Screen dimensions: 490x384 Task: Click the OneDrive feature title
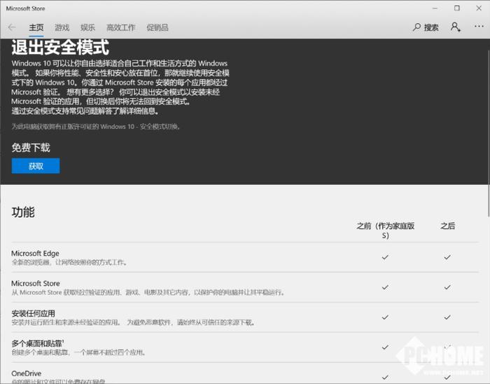pyautogui.click(x=27, y=373)
